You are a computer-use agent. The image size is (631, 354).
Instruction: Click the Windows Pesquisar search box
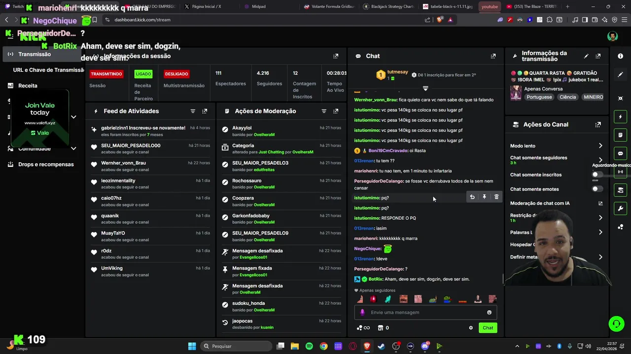point(235,346)
